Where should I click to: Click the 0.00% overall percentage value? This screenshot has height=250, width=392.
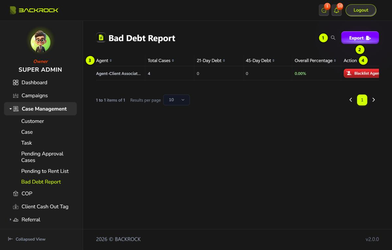click(x=300, y=74)
